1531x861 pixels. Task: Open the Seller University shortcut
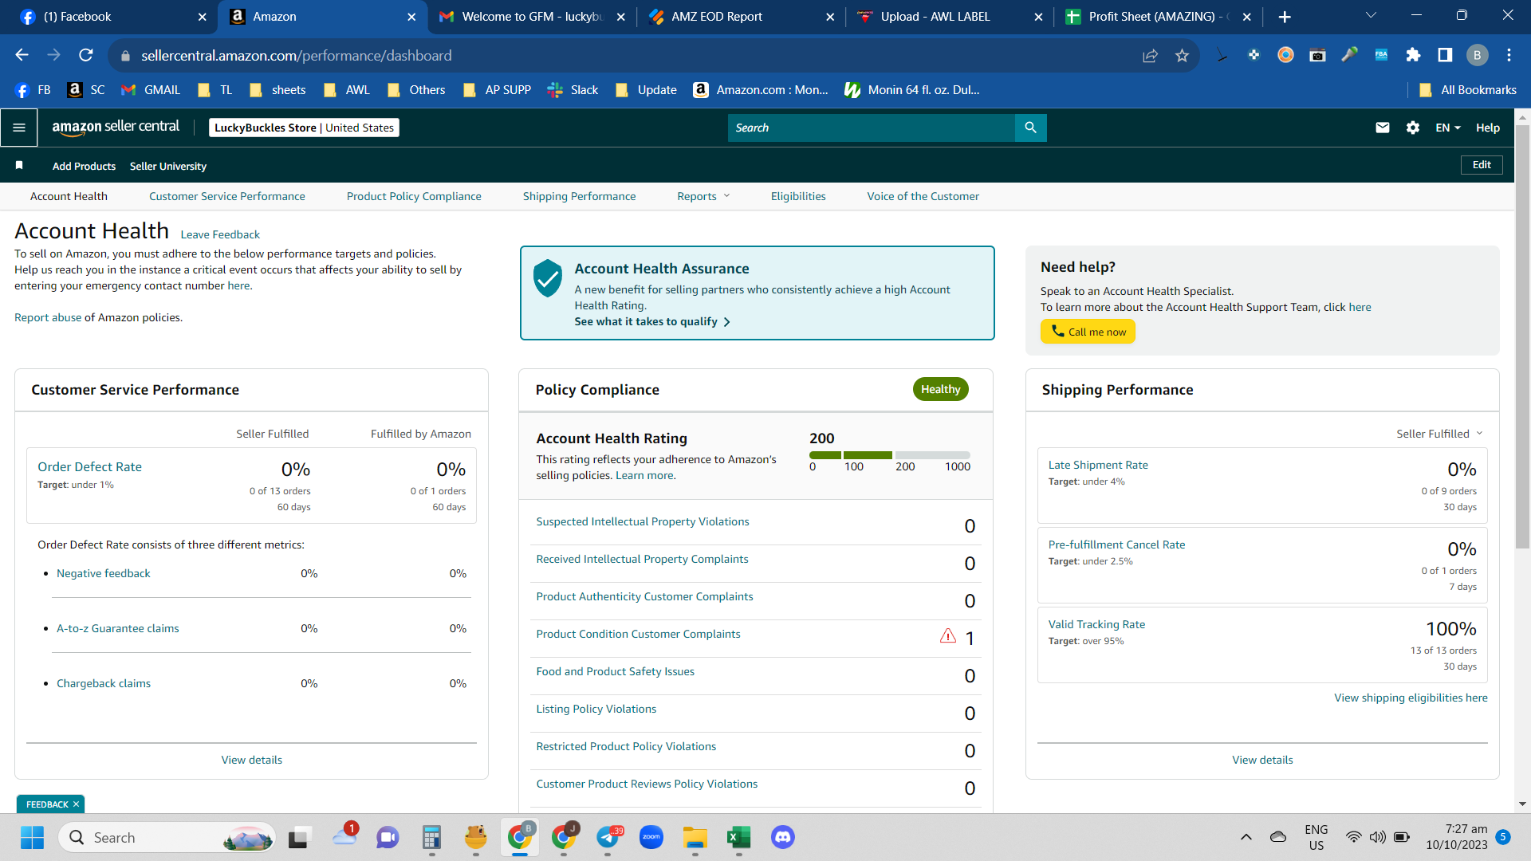[x=168, y=166]
